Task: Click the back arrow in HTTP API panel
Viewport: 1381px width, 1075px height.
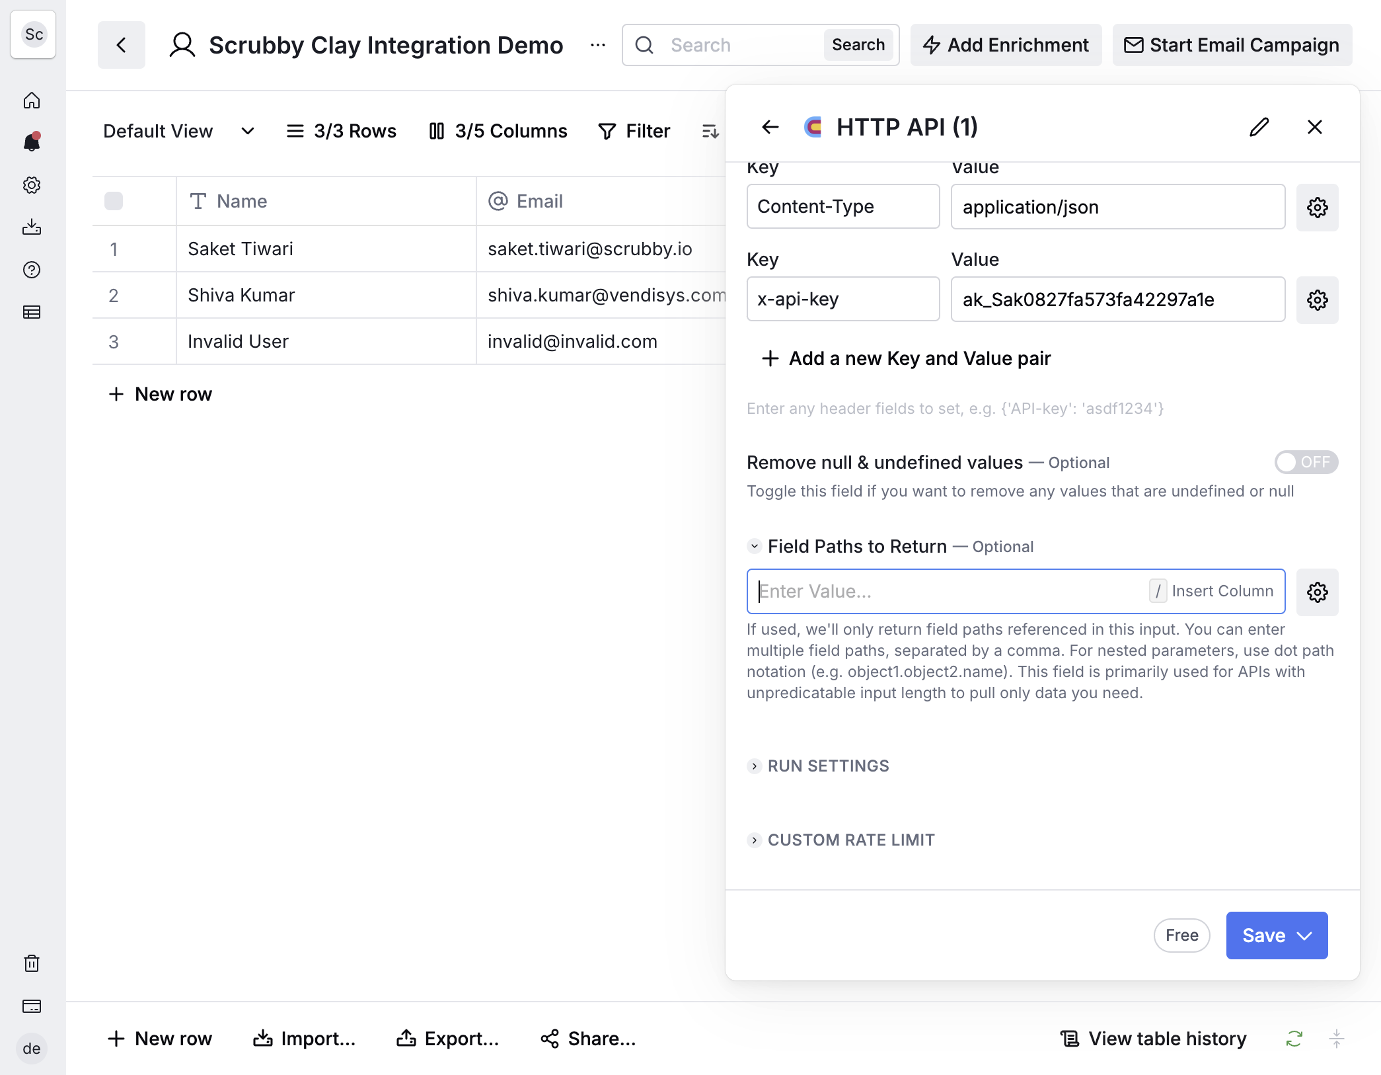Action: pos(770,127)
